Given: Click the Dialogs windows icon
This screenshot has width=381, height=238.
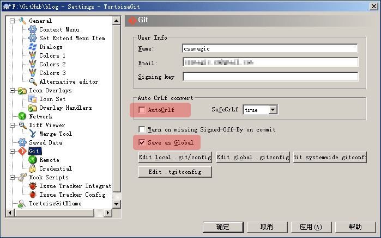Looking at the screenshot, I should (33, 47).
